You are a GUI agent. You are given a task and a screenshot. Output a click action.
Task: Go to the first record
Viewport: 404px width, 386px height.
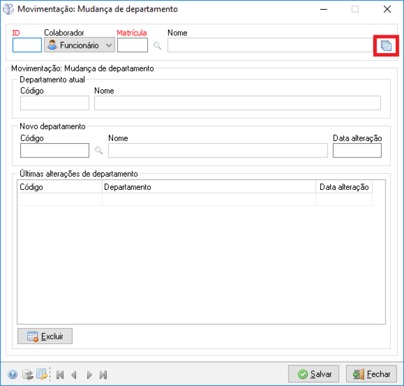point(60,374)
